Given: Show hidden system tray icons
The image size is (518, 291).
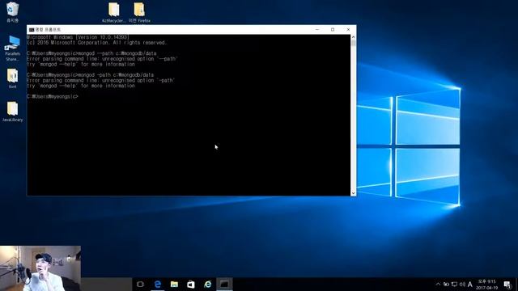Looking at the screenshot, I should click(x=438, y=284).
